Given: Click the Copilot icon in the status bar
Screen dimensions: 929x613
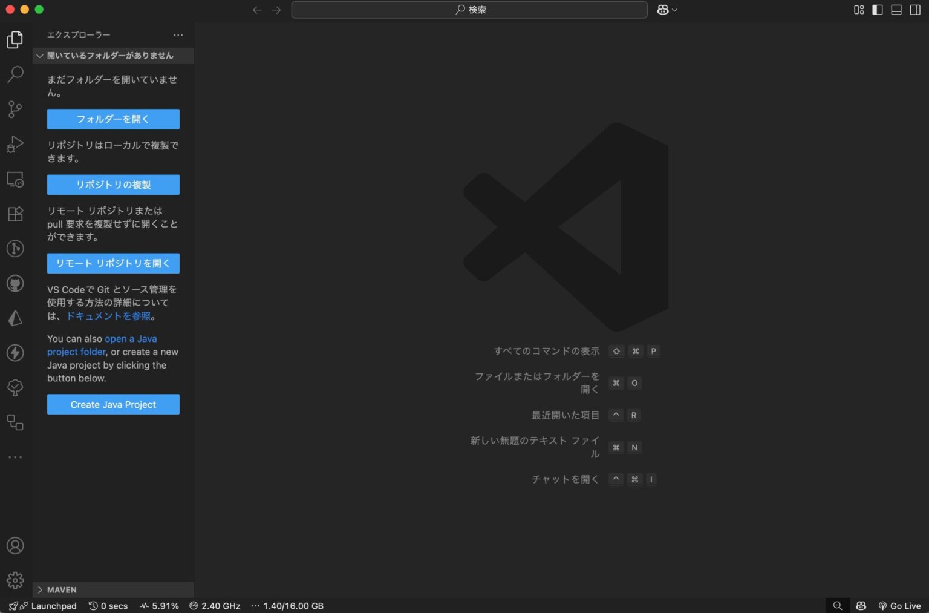Looking at the screenshot, I should pos(860,605).
